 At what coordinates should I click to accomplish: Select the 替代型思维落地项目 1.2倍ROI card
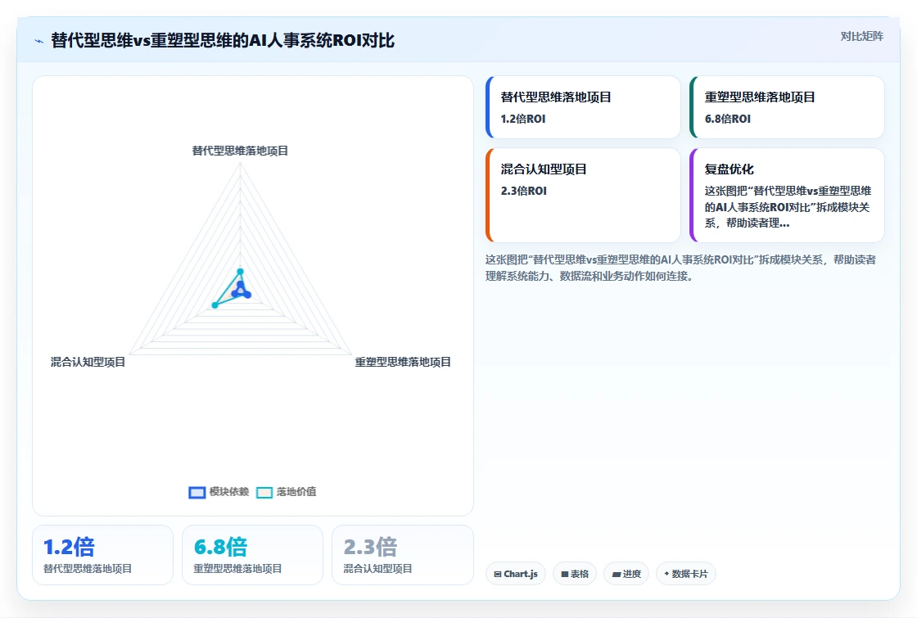tap(583, 107)
